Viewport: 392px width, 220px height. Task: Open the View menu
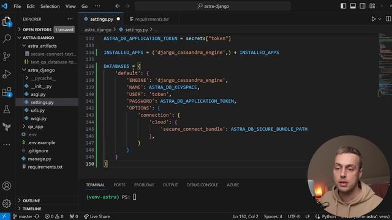pos(70,6)
